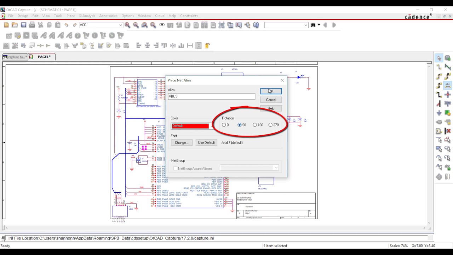Expand the search options arrow beside the binoculars
This screenshot has height=255, width=453.
319,25
